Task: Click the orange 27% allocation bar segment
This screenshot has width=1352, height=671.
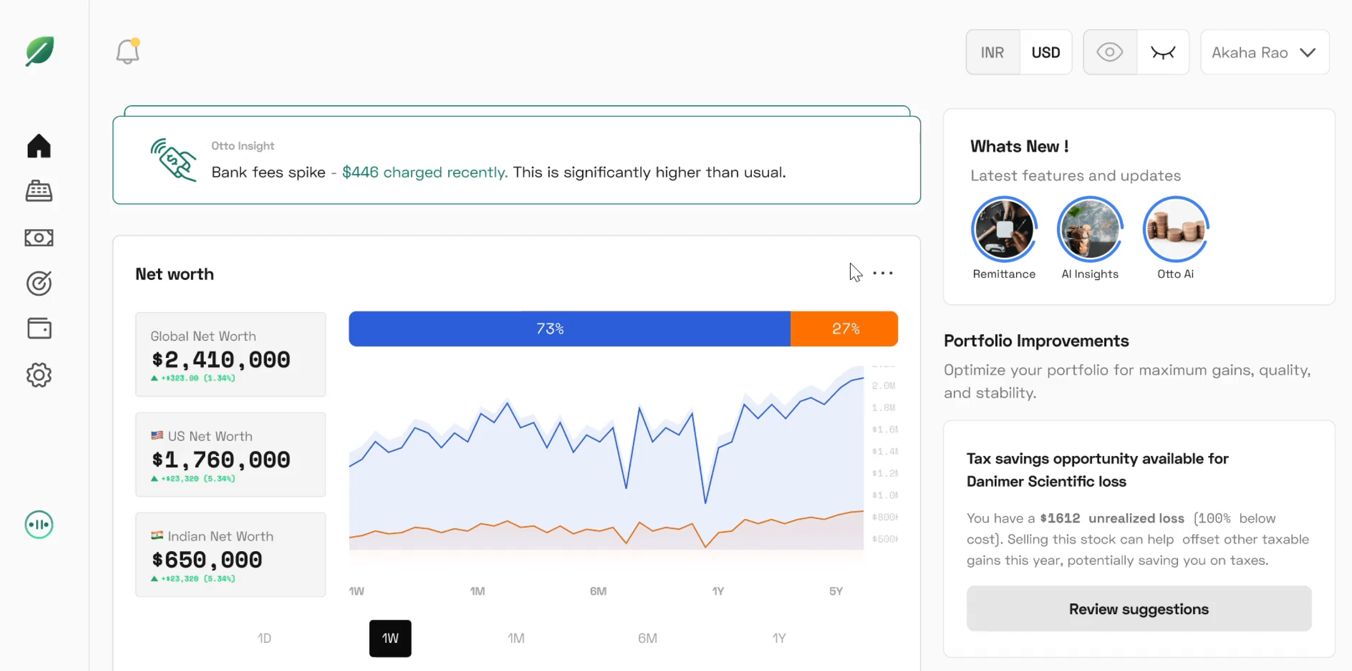Action: pyautogui.click(x=844, y=329)
